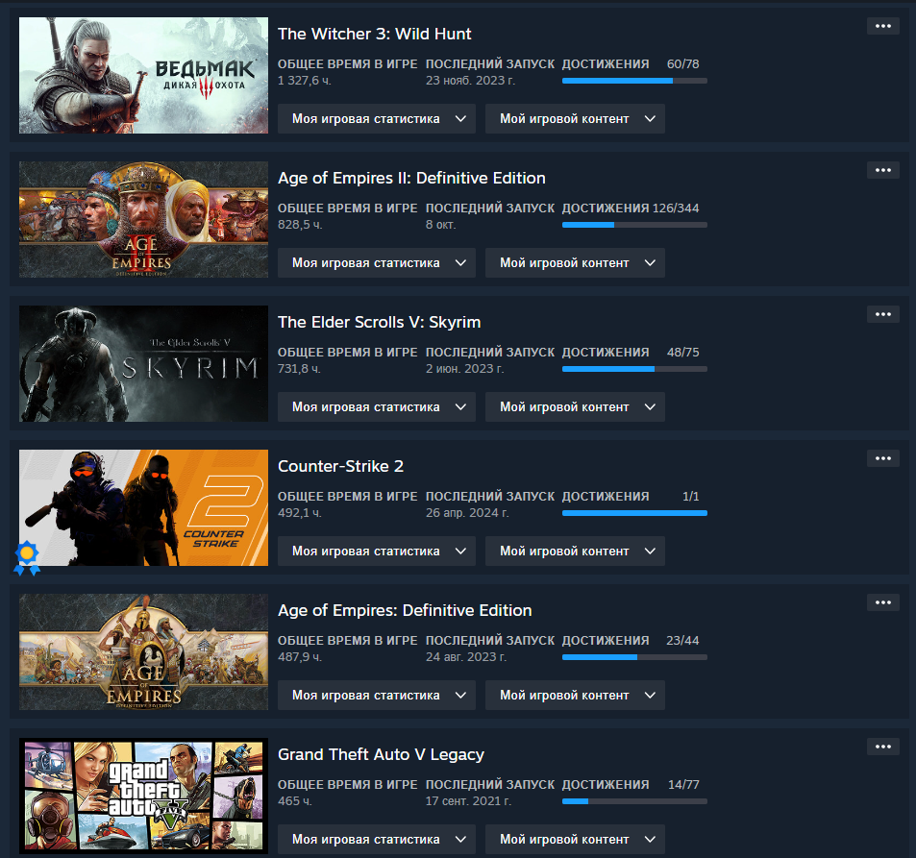Open Counter-Strike 2 title link
The image size is (916, 858).
340,466
